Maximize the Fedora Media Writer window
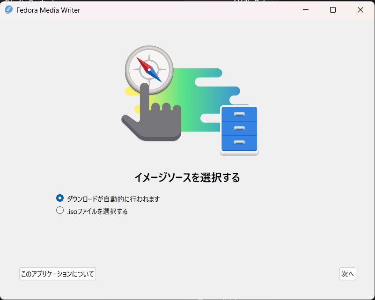Viewport: 375px width, 300px height. (x=333, y=10)
